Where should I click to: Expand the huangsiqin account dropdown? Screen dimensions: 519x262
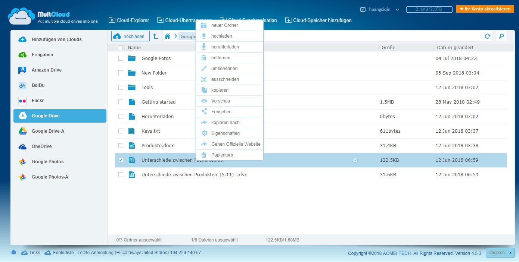click(x=397, y=10)
